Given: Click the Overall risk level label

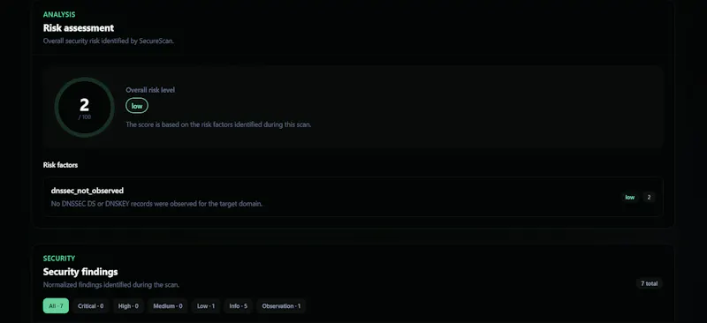Looking at the screenshot, I should coord(150,90).
